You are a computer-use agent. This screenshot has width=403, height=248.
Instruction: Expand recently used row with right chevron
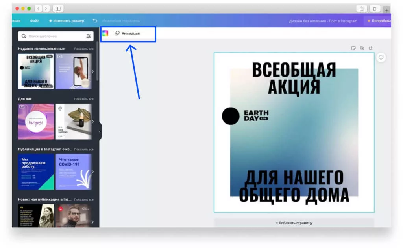click(x=92, y=71)
